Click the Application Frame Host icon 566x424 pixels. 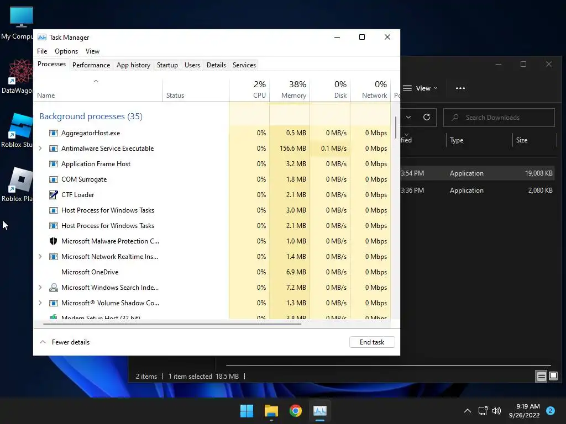pyautogui.click(x=54, y=164)
